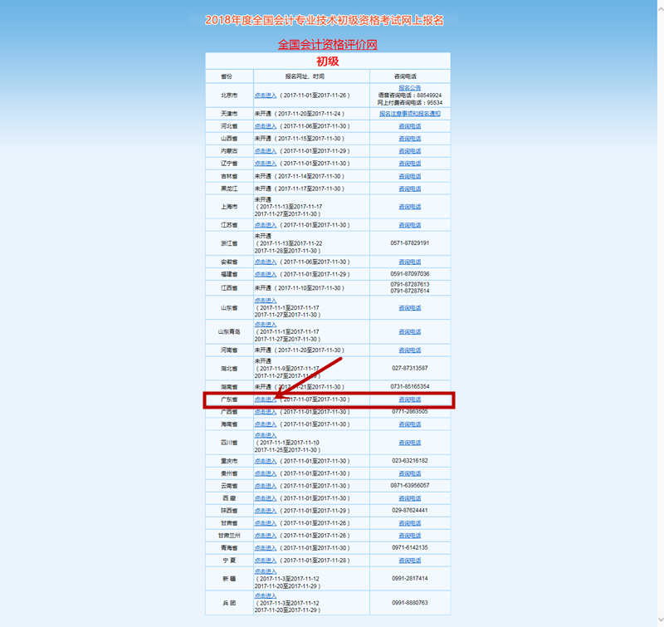This screenshot has height=627, width=664.
Task: Open 点击进入 link for 山东省
Action: [266, 301]
